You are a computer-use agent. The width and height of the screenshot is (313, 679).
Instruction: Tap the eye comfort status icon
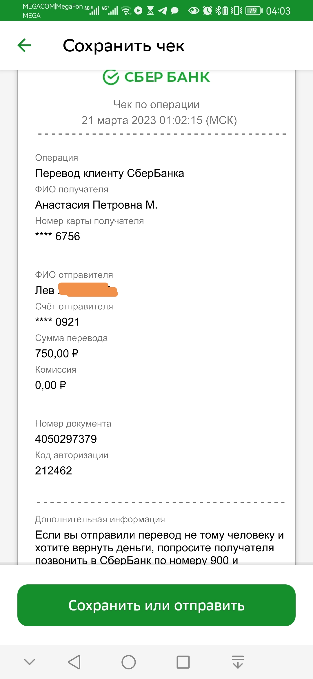pyautogui.click(x=194, y=11)
